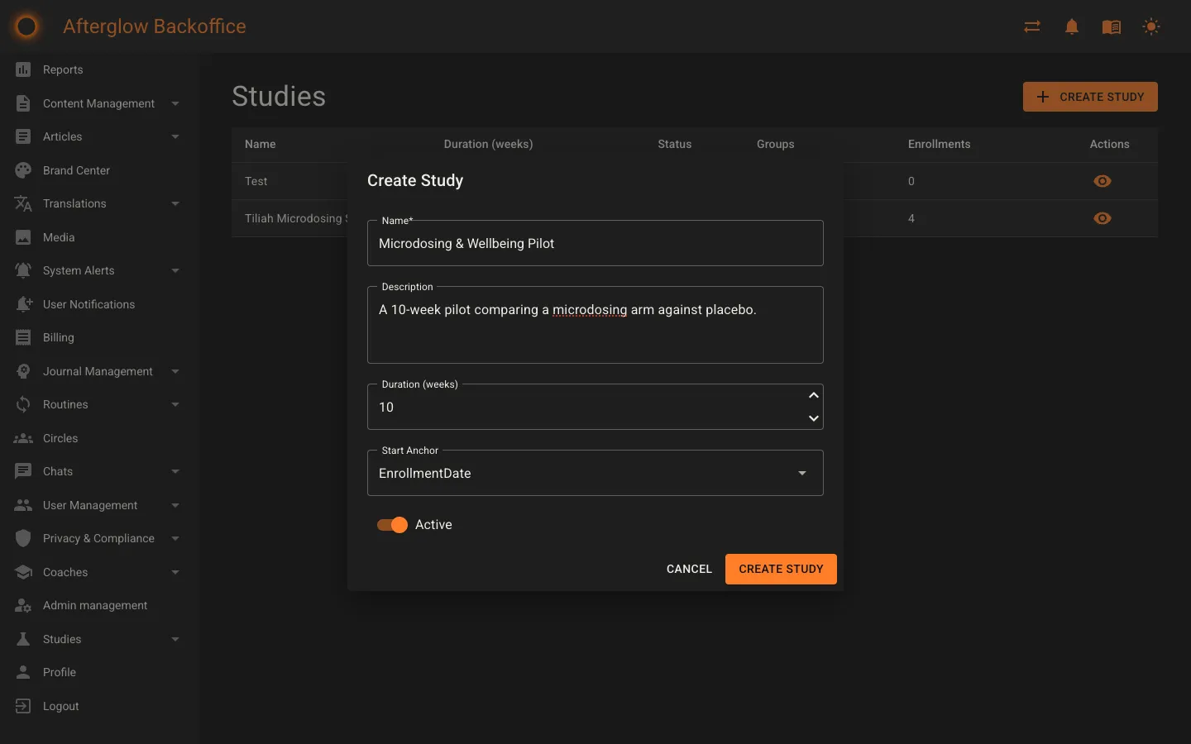
Task: Click the Logout exit icon
Action: 23,706
